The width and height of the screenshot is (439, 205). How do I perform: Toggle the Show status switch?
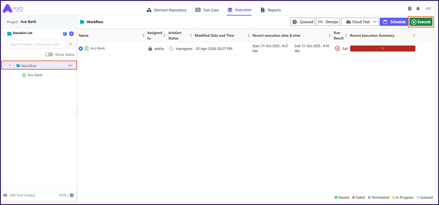49,55
